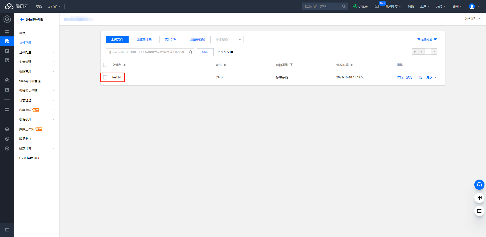Expand 函数计算 section
Screen dimensions: 486x237
tap(37, 148)
